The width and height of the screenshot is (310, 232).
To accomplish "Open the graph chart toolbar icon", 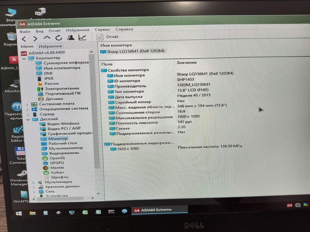I will click(82, 37).
